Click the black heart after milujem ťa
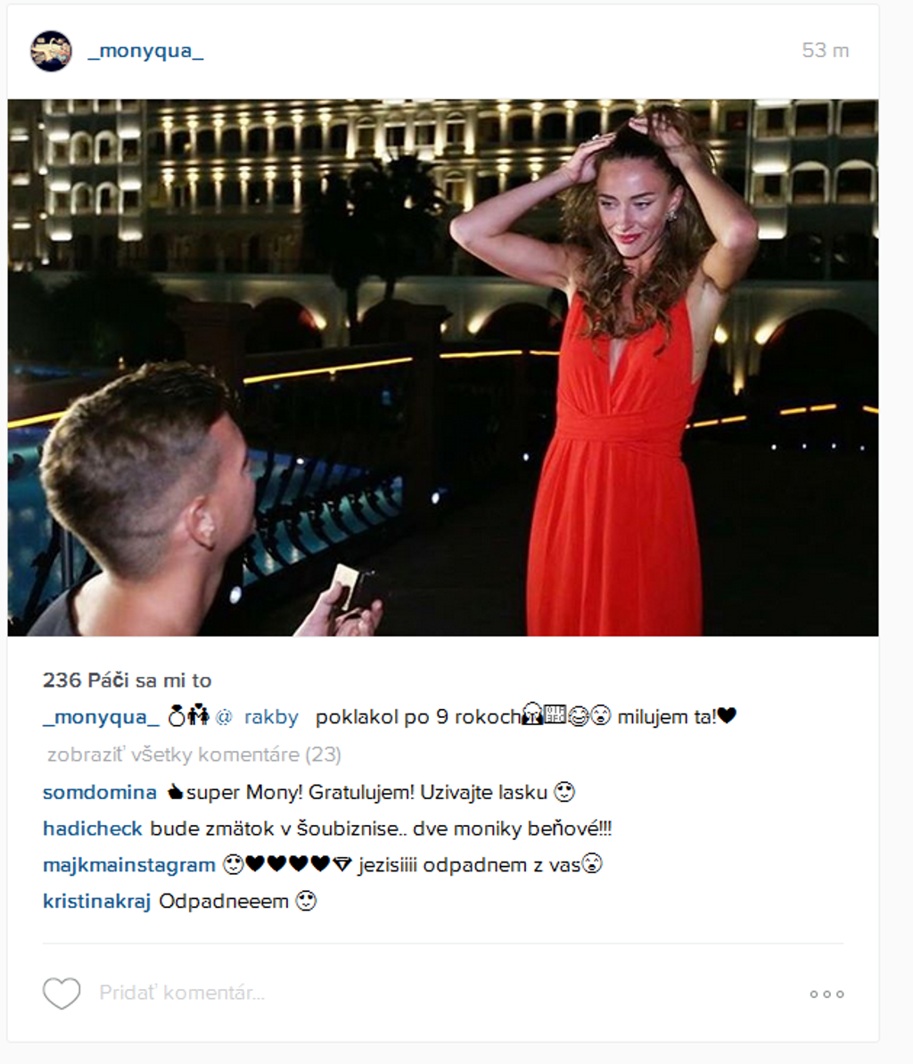 pyautogui.click(x=728, y=716)
